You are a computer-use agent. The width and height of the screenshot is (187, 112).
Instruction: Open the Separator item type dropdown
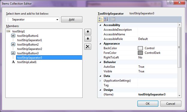click(57, 20)
